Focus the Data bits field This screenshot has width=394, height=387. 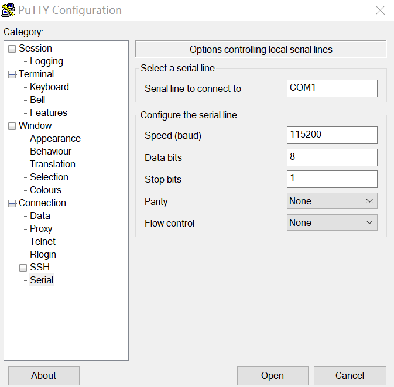(332, 157)
